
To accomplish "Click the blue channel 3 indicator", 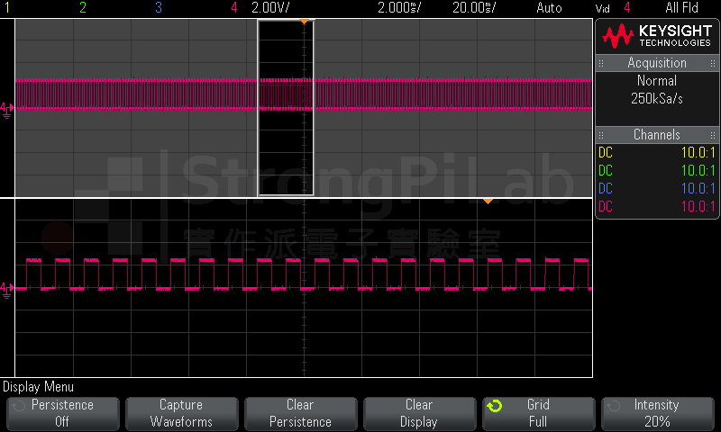I will 159,7.
